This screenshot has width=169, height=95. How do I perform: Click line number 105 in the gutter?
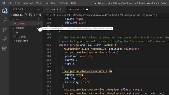[49, 45]
